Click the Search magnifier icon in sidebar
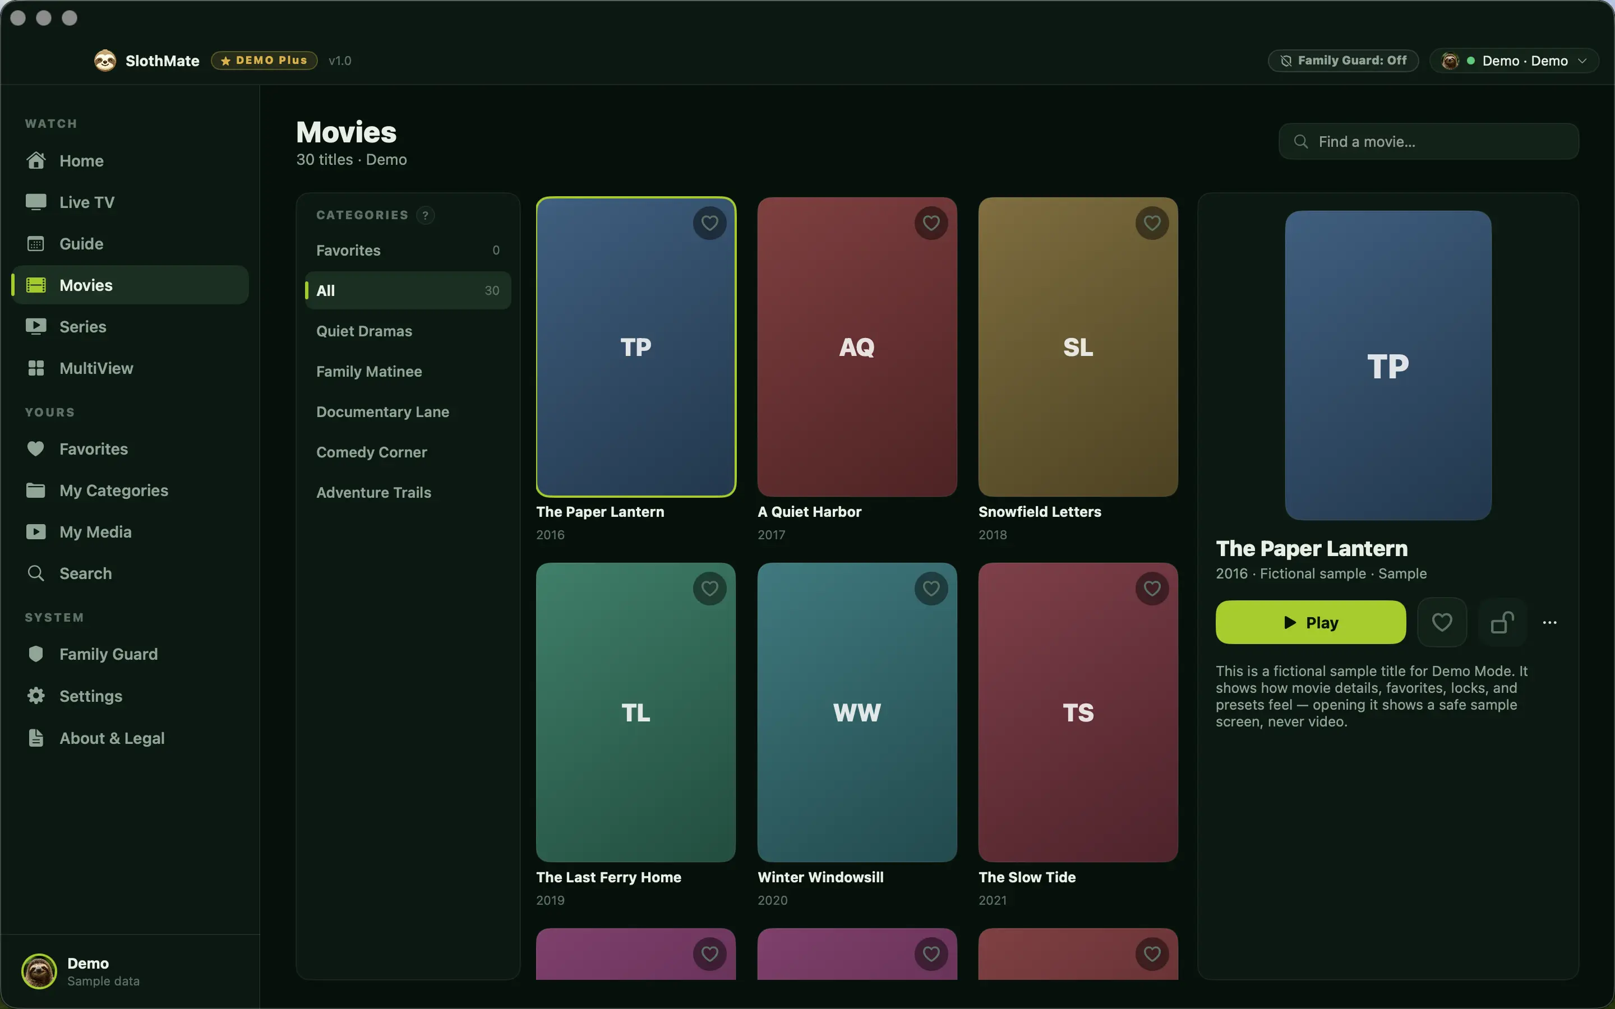The image size is (1615, 1009). pos(36,573)
